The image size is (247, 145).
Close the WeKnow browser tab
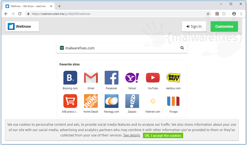pyautogui.click(x=51, y=6)
